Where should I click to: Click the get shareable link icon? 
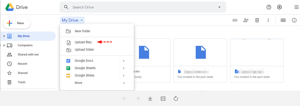pos(235,20)
